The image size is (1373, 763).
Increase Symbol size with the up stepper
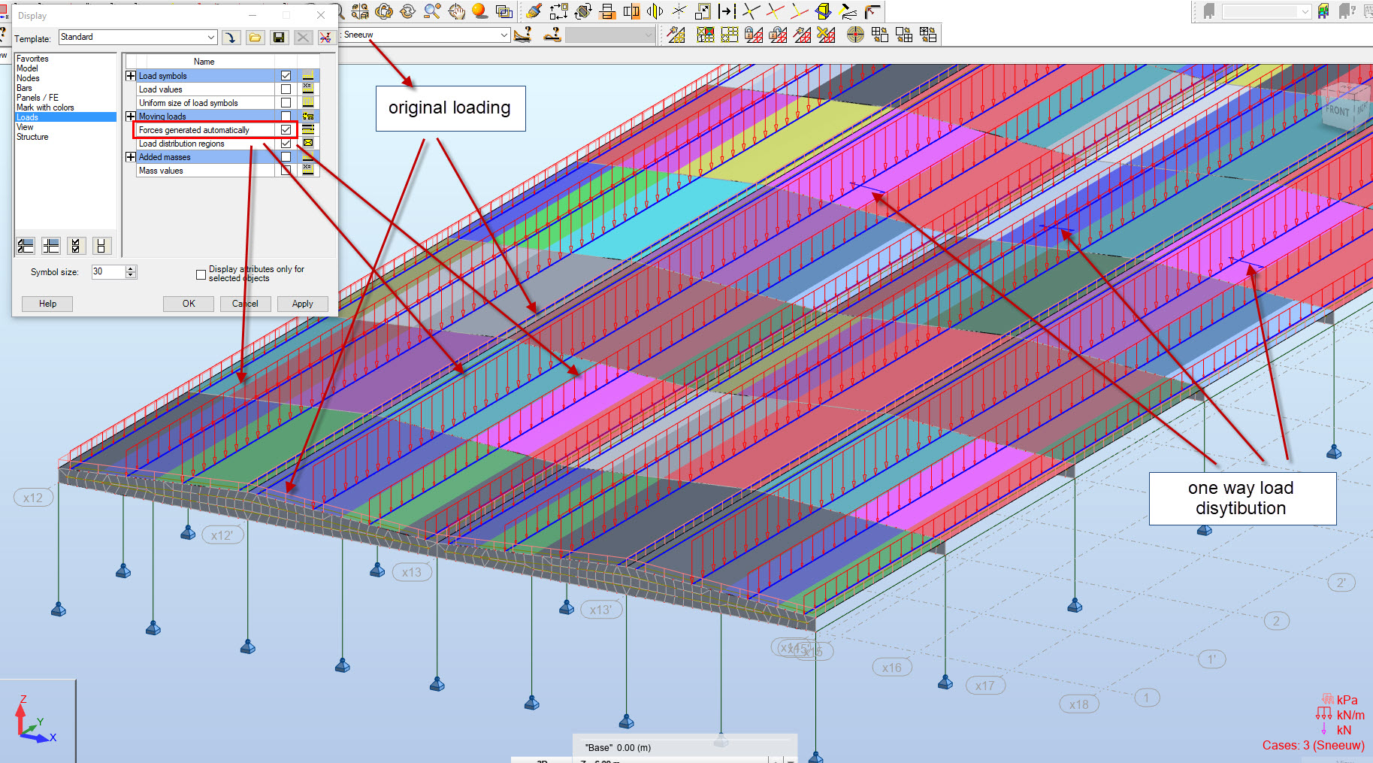tap(131, 268)
